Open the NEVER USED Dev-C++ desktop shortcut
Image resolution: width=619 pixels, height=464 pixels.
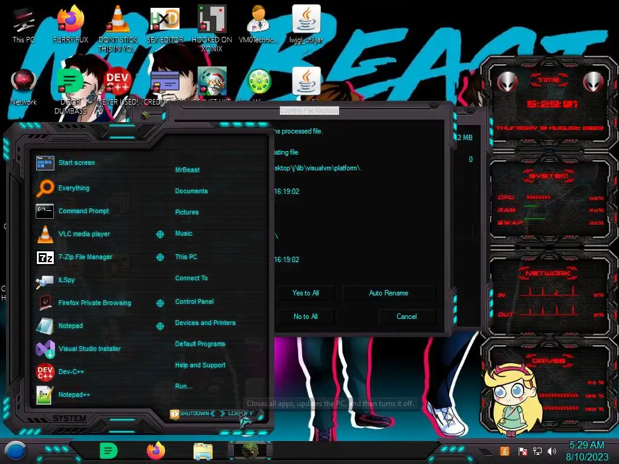(118, 87)
